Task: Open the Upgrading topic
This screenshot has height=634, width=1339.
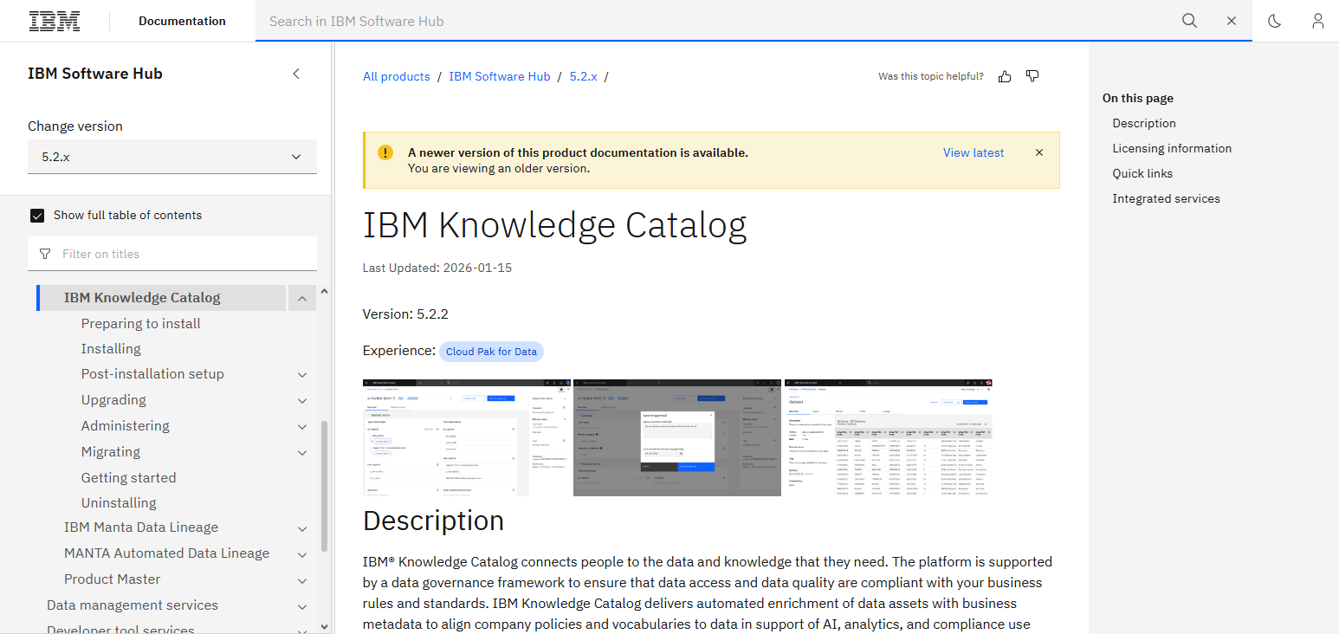Action: pyautogui.click(x=113, y=399)
